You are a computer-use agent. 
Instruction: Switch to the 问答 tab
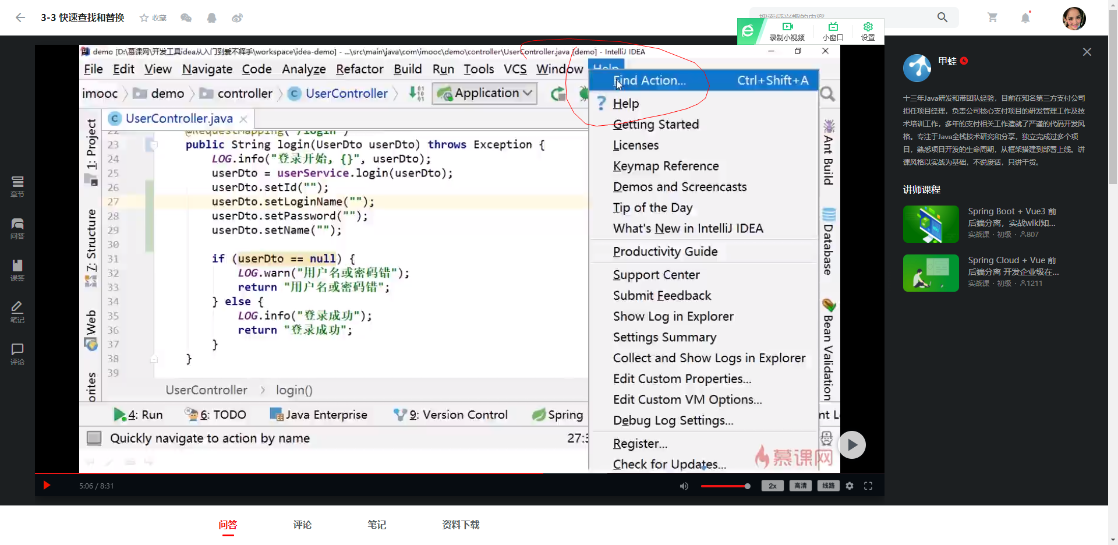tap(228, 525)
